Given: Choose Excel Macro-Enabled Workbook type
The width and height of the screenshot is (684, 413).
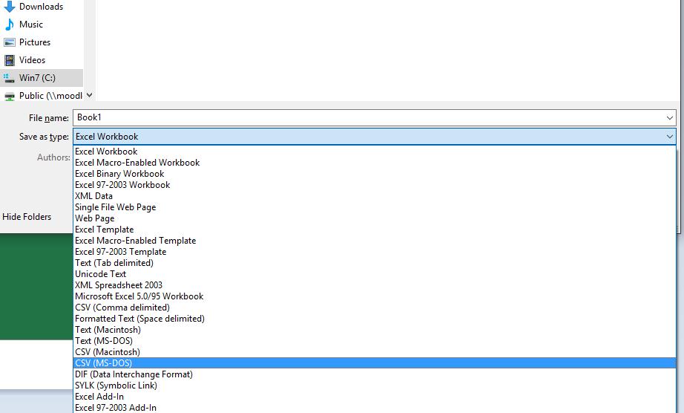Looking at the screenshot, I should tap(375, 163).
